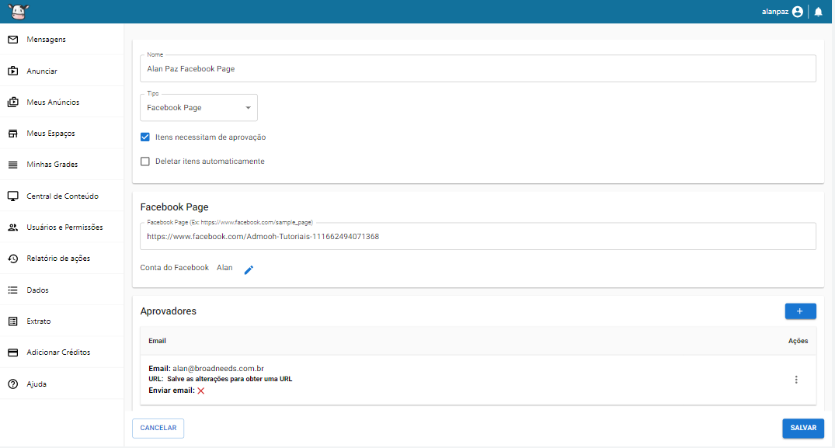
Task: Click the CANCELAR button
Action: (x=158, y=429)
